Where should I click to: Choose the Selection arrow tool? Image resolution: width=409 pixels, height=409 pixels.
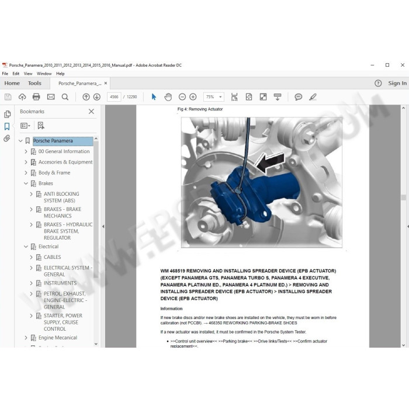154,97
